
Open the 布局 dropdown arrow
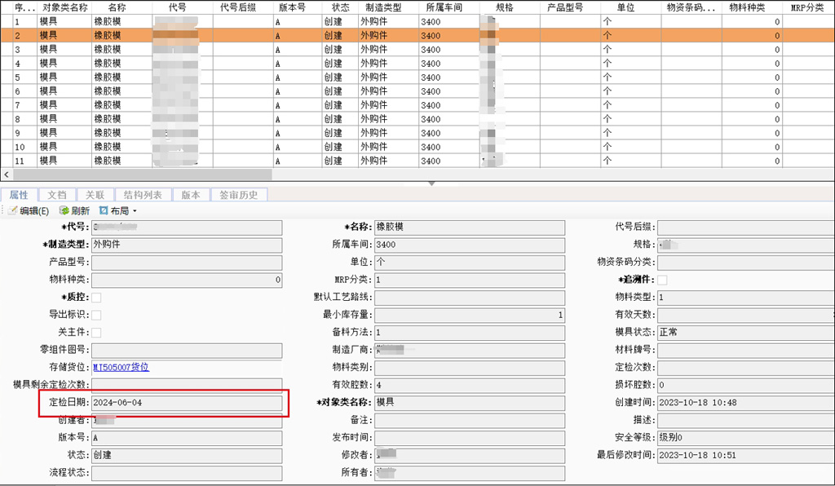pos(135,211)
